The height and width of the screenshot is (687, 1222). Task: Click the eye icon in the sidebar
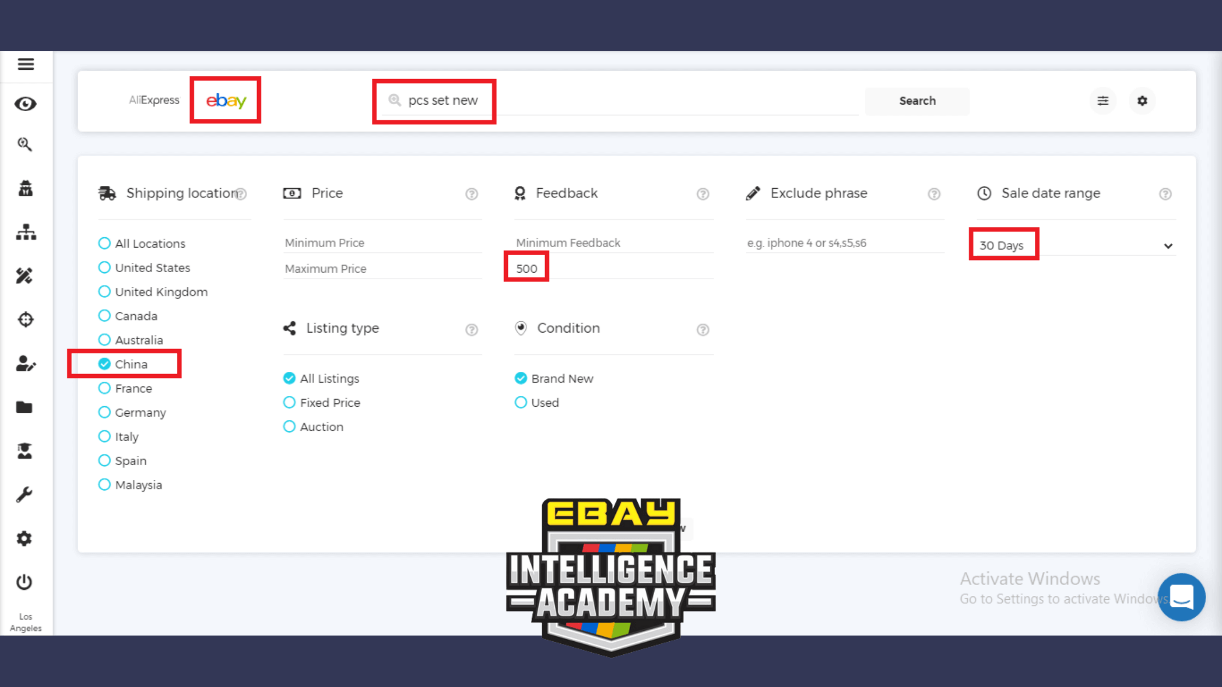click(x=26, y=104)
